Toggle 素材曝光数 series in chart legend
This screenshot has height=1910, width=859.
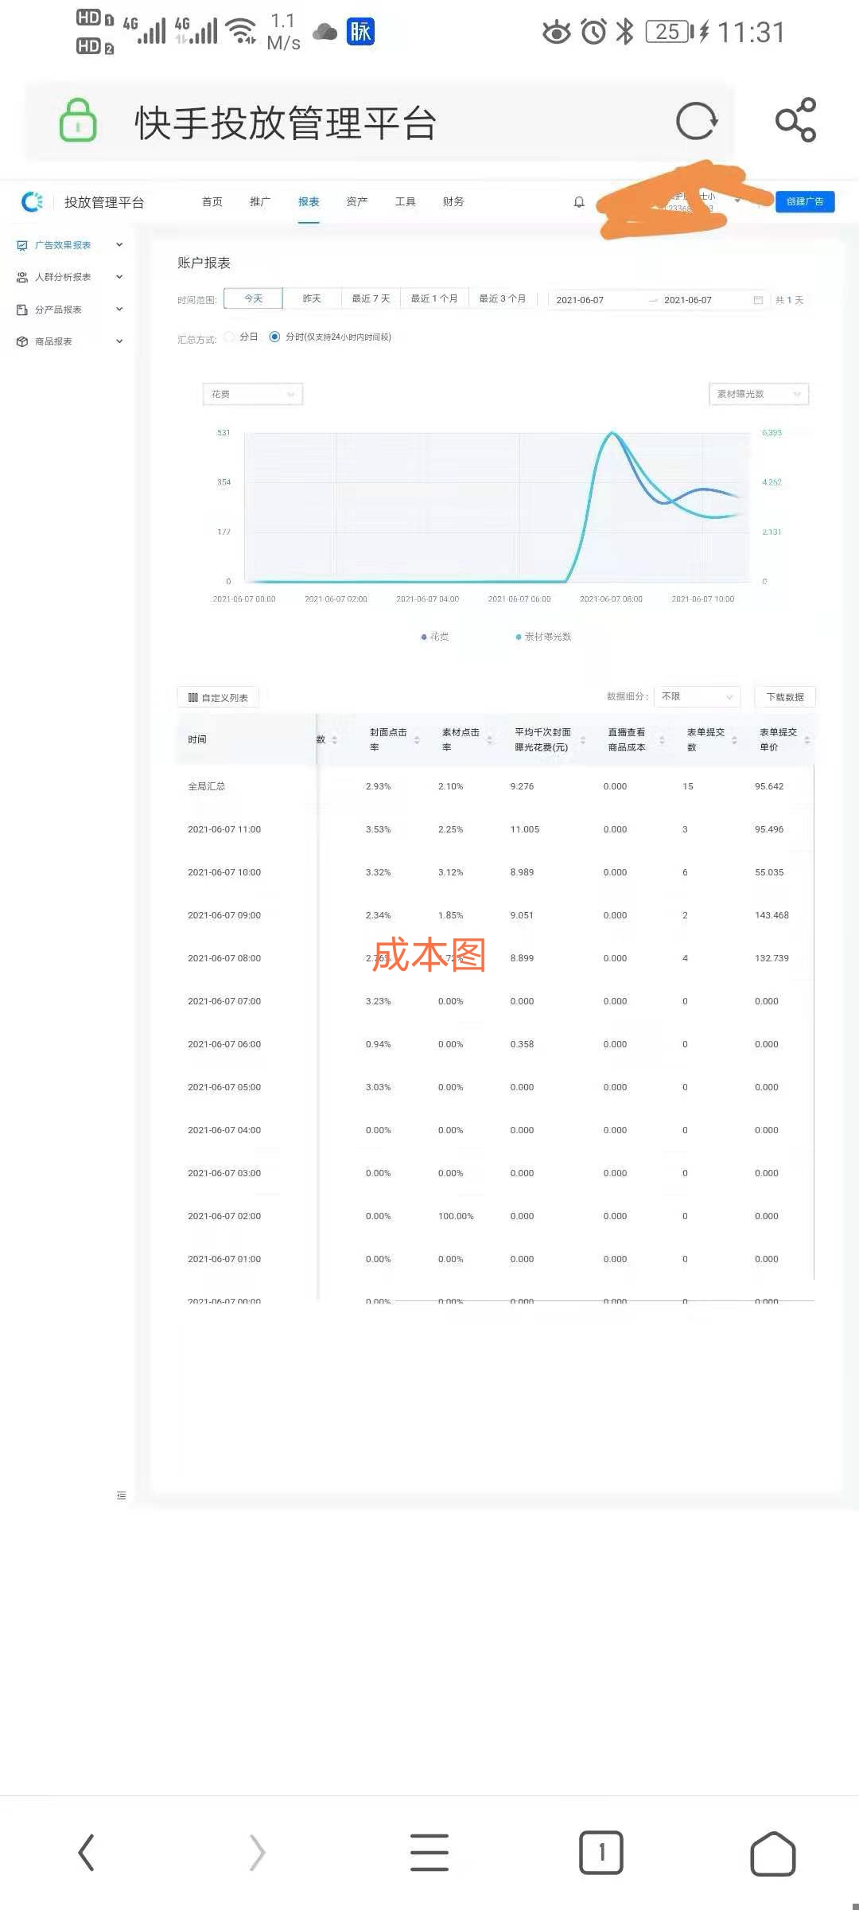tap(543, 637)
